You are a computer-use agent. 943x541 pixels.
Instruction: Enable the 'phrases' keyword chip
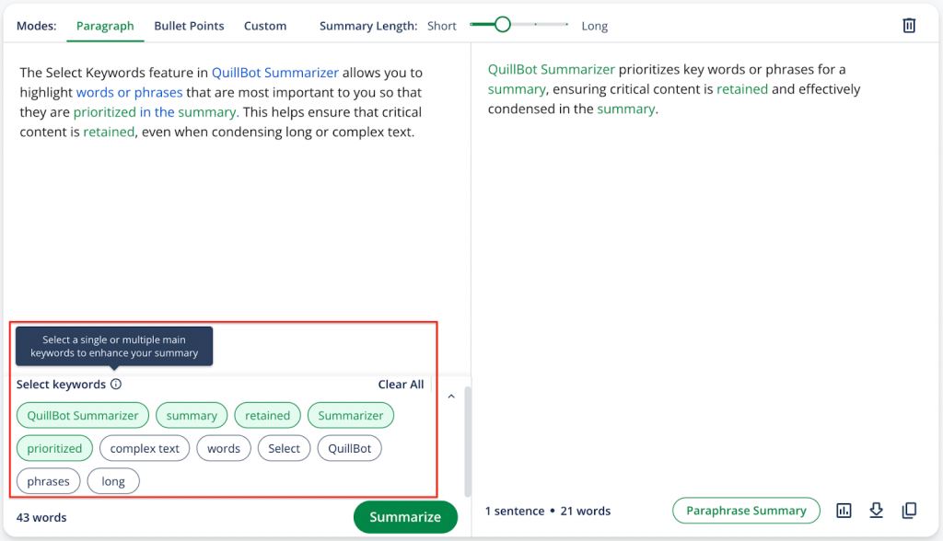(x=48, y=481)
